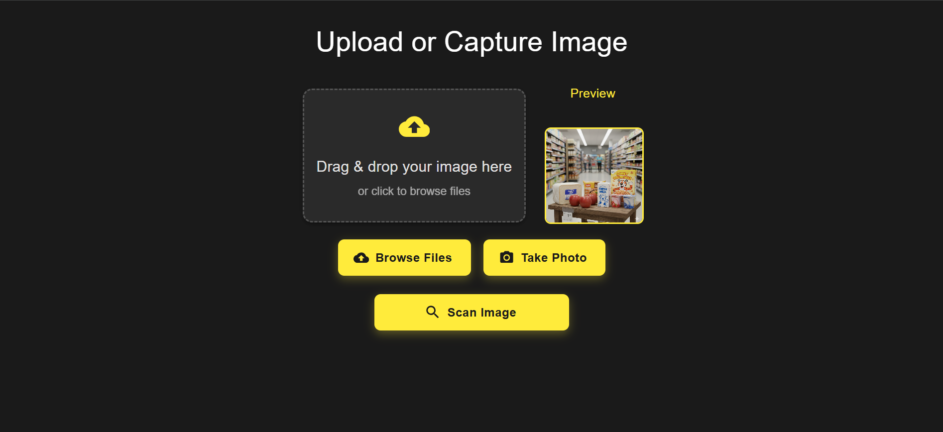
Task: Click the 'Drag & drop your image here' text
Action: point(414,167)
